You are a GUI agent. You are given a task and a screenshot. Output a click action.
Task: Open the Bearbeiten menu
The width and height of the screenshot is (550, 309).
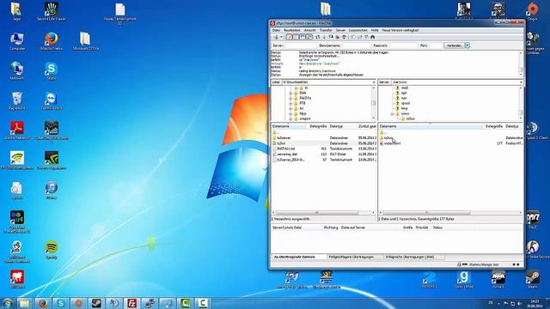[292, 30]
